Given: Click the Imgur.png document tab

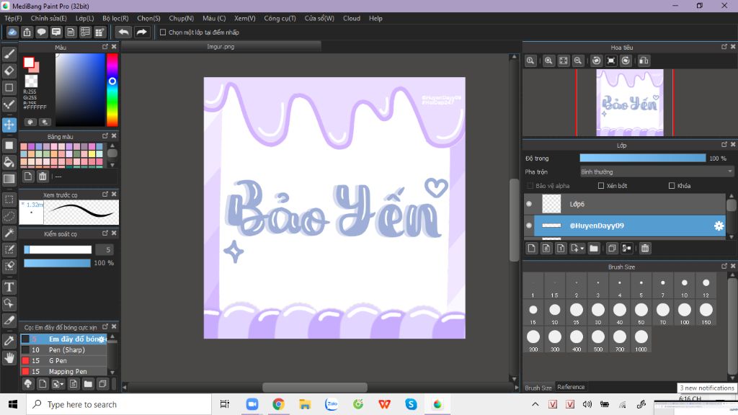Looking at the screenshot, I should tap(221, 47).
